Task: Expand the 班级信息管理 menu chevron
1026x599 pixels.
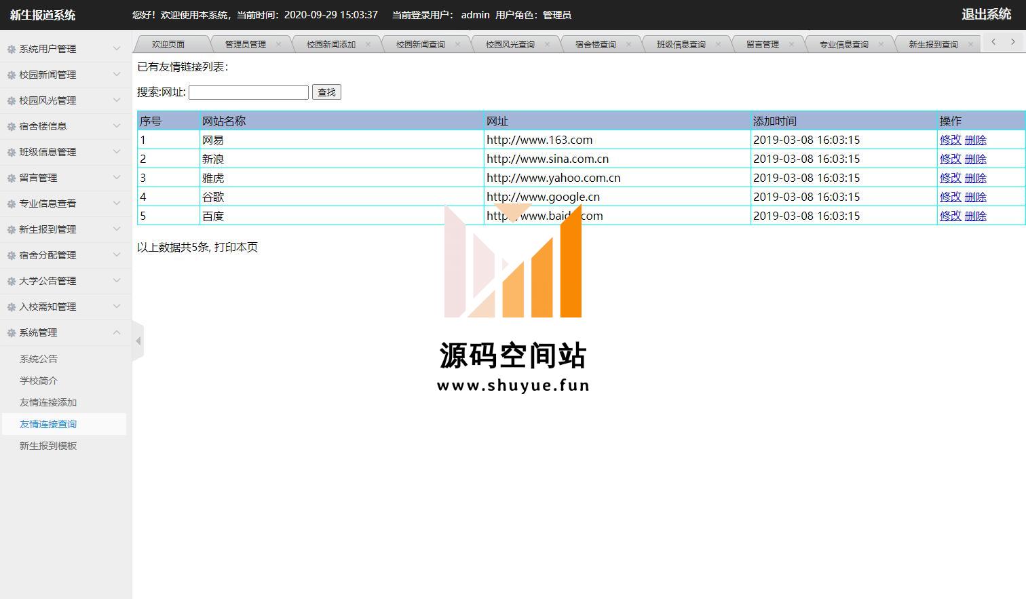Action: (117, 151)
